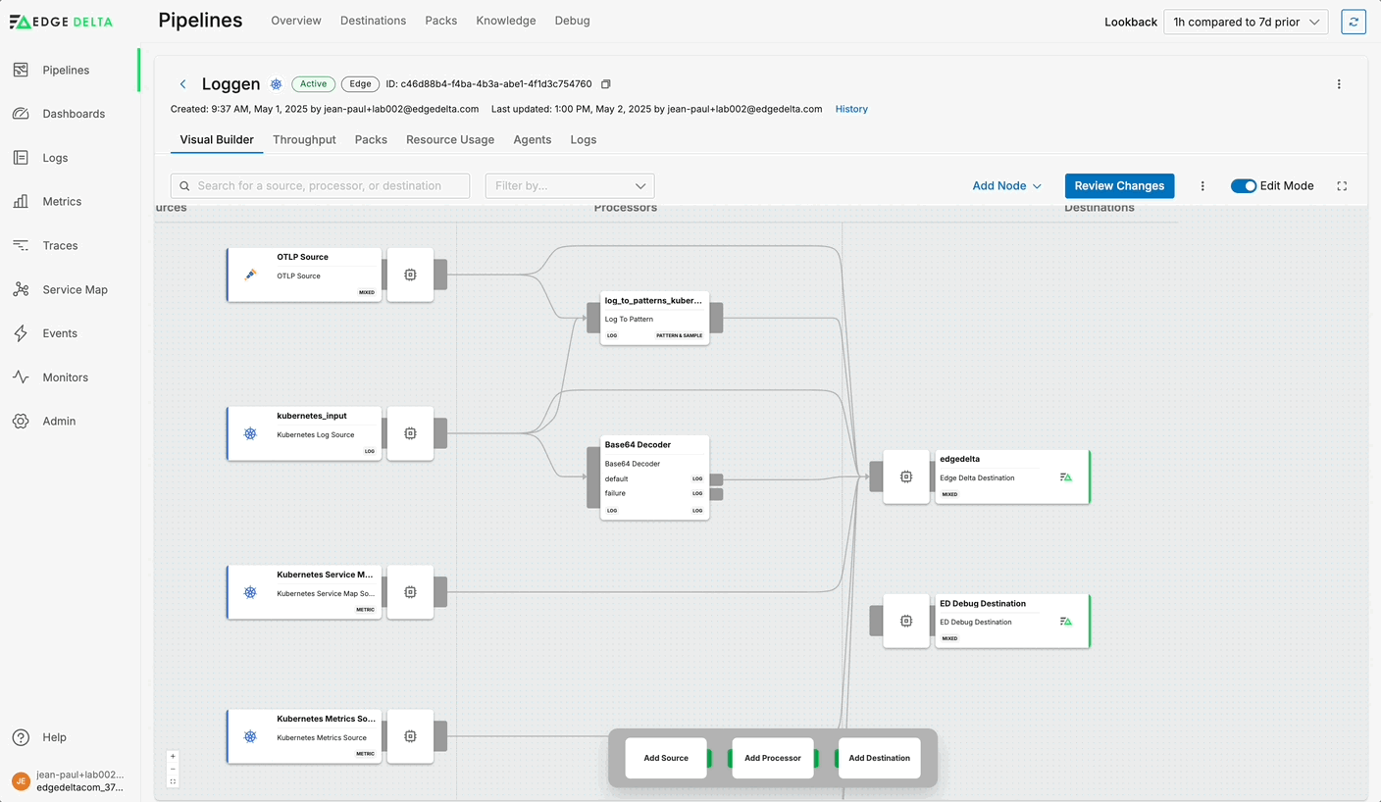Switch to the Logs tab of the pipeline

pos(584,139)
